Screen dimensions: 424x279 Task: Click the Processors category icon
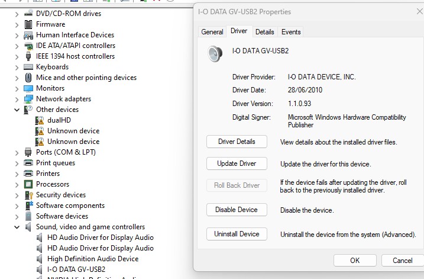[x=28, y=184]
